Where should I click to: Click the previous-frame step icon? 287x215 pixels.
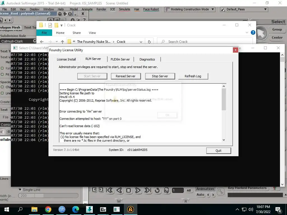pos(94,190)
